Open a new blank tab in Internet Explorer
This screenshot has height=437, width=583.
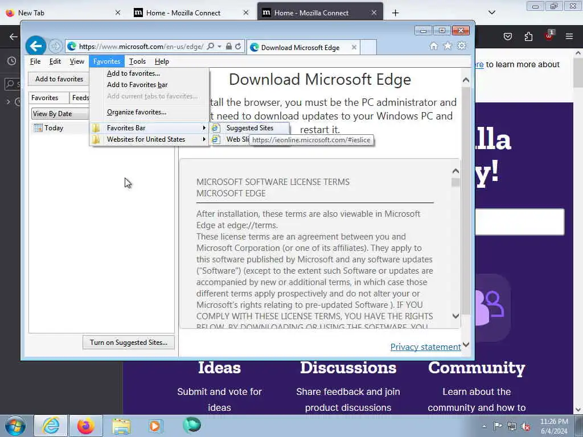(368, 47)
